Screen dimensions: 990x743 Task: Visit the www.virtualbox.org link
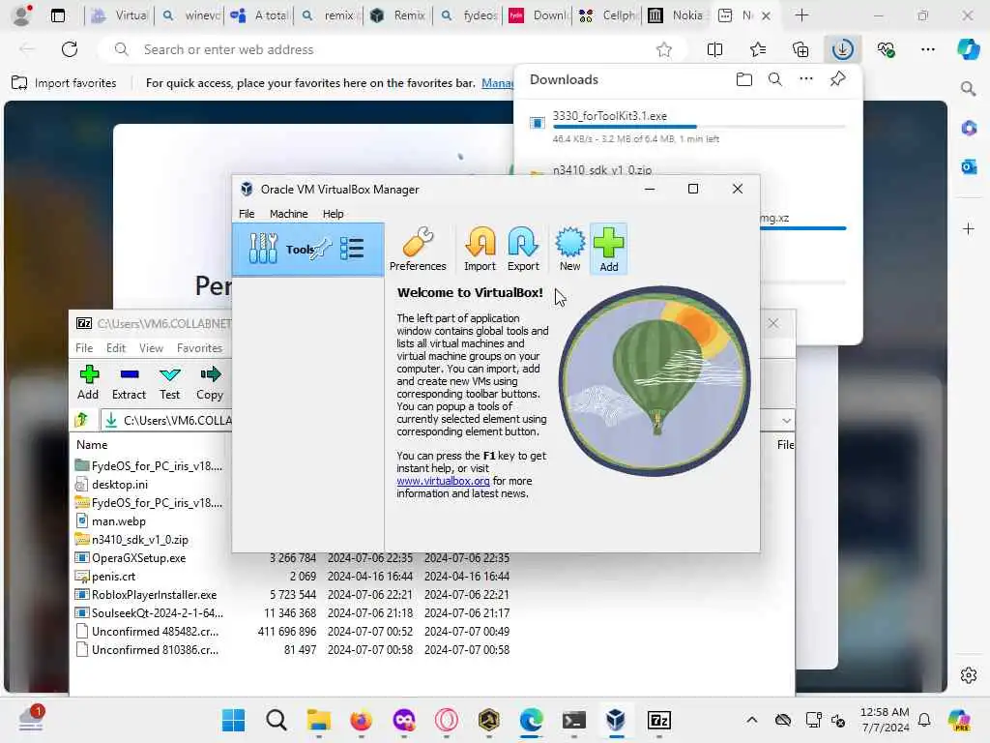tap(443, 481)
